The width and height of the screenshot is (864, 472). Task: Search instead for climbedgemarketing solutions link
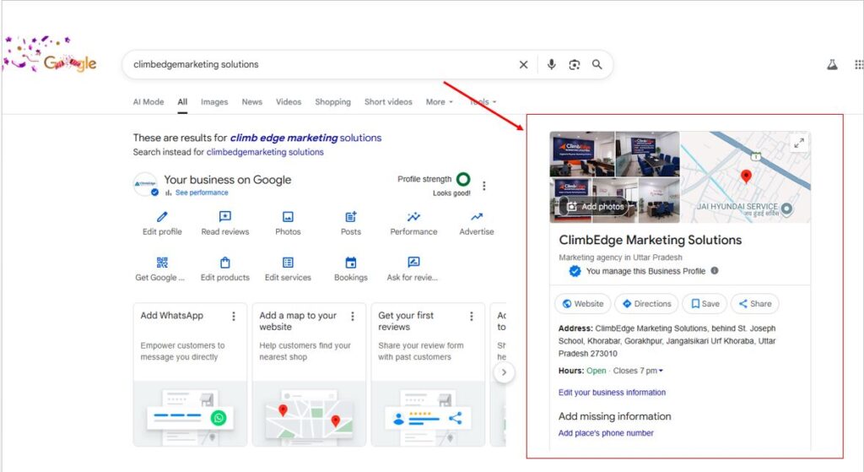click(x=265, y=152)
